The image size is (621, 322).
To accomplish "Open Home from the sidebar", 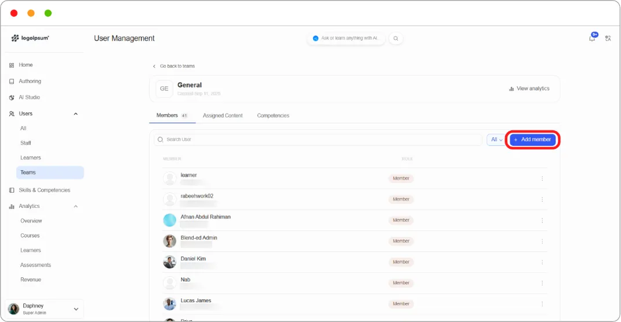I will (26, 65).
